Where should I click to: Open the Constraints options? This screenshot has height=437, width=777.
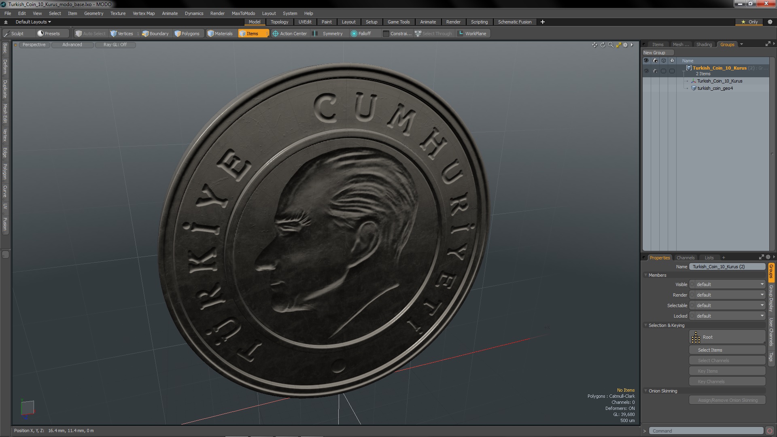[397, 34]
